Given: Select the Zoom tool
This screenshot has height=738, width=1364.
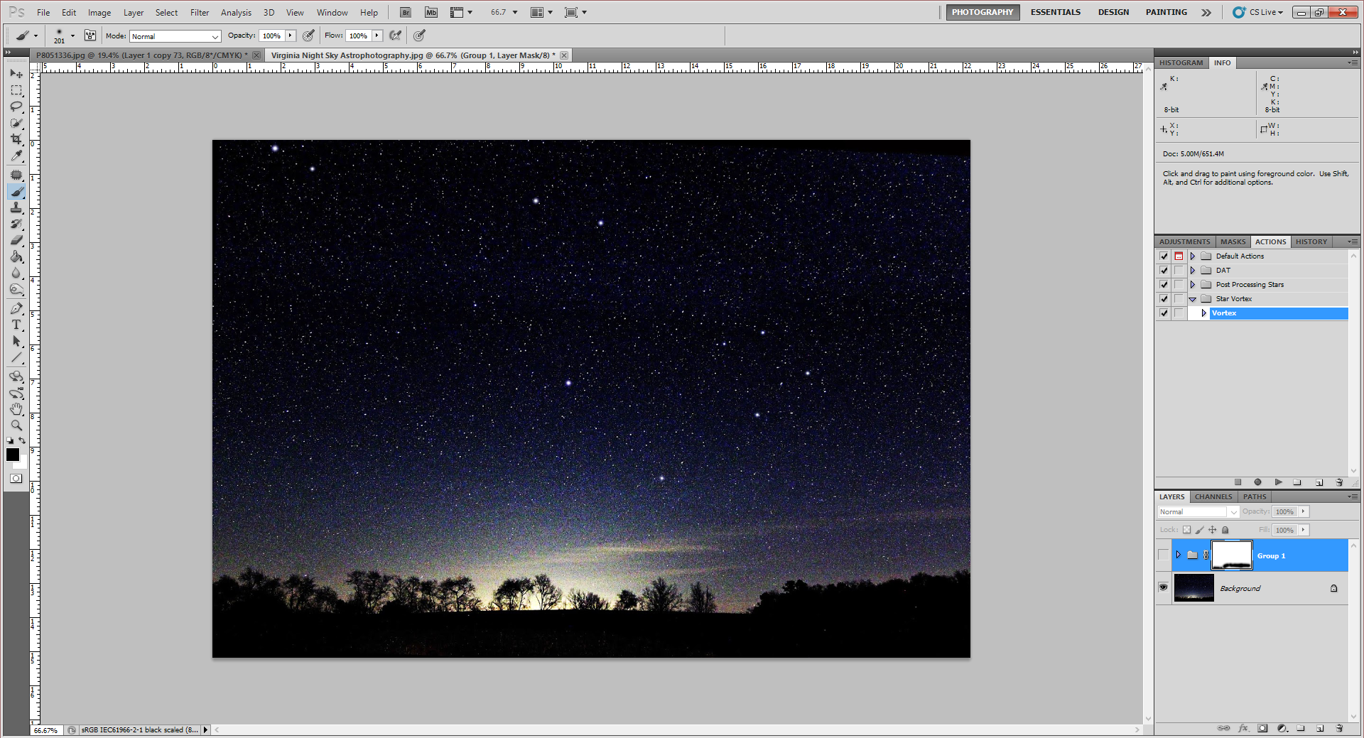Looking at the screenshot, I should coord(16,425).
